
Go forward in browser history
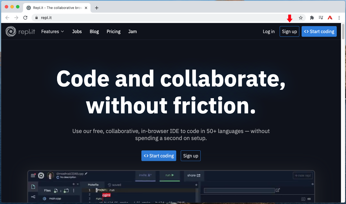[x=16, y=18]
